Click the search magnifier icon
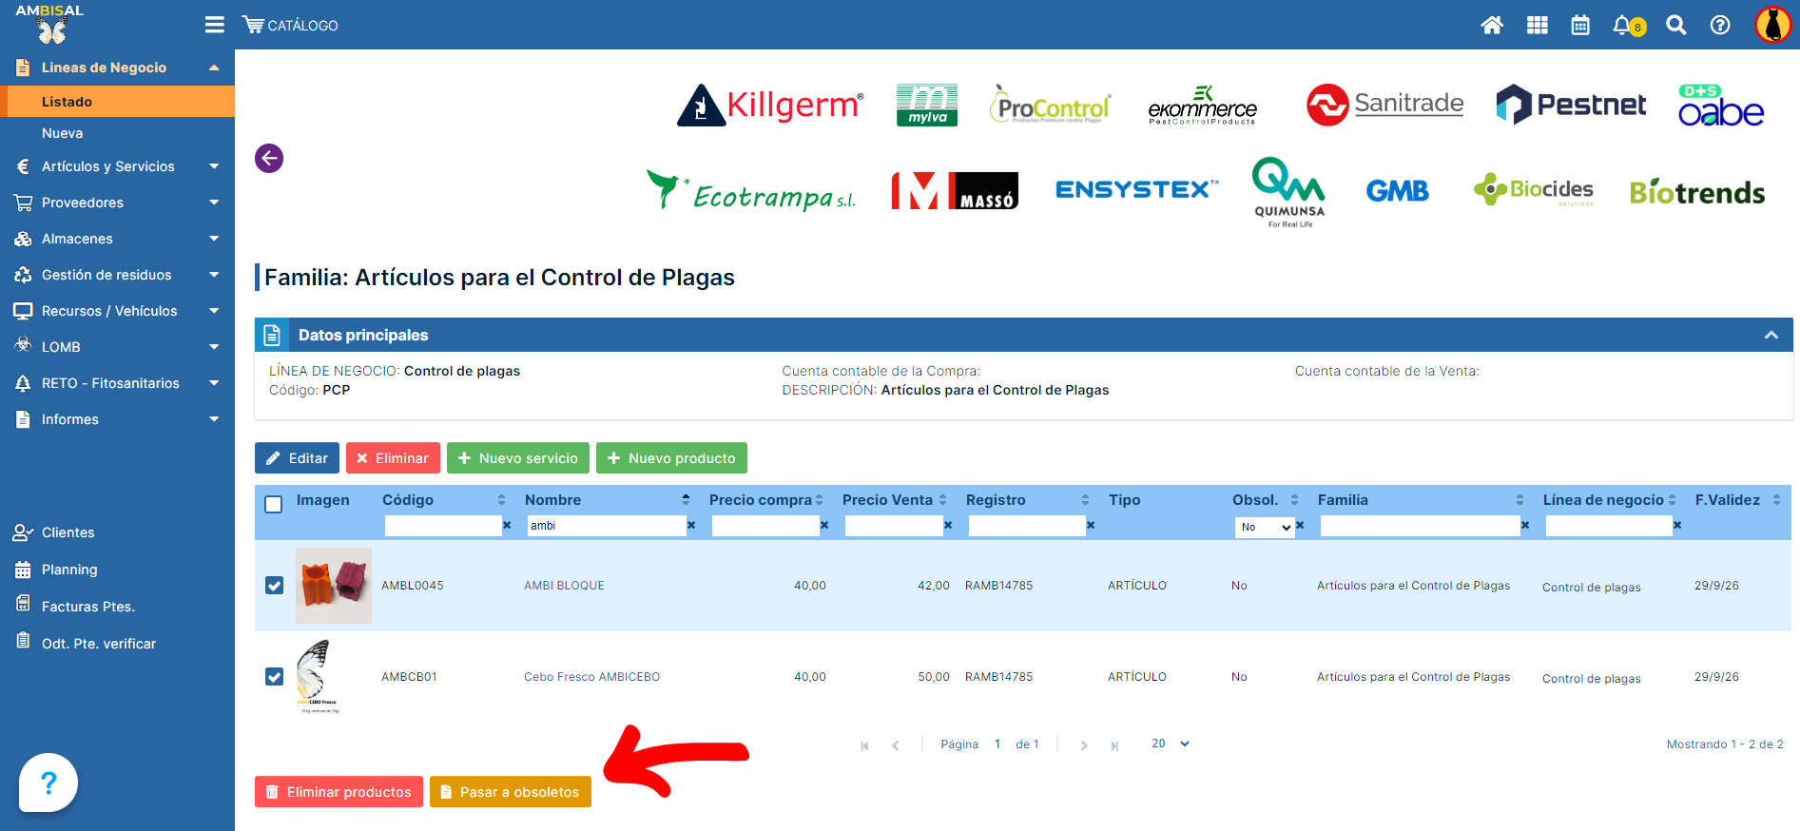The image size is (1800, 831). [1675, 26]
